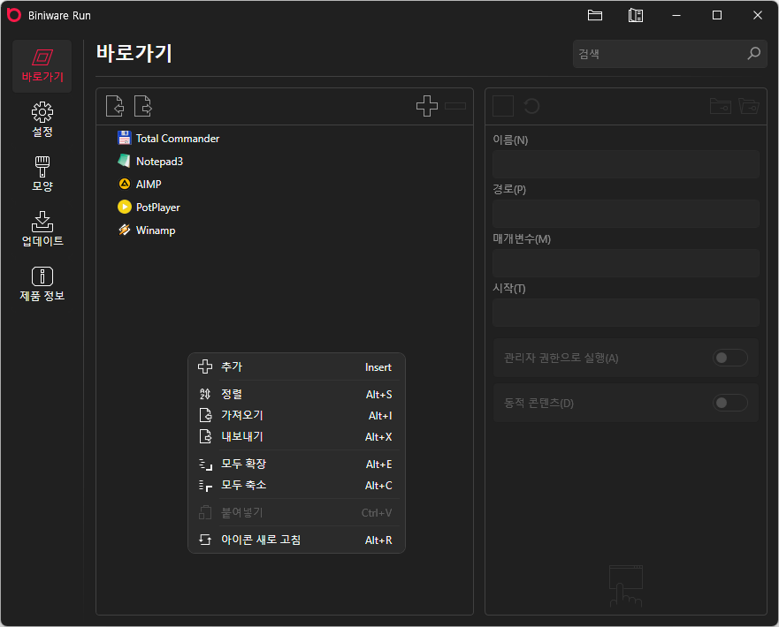
Task: Click the 이름(N) name field
Action: click(x=625, y=164)
